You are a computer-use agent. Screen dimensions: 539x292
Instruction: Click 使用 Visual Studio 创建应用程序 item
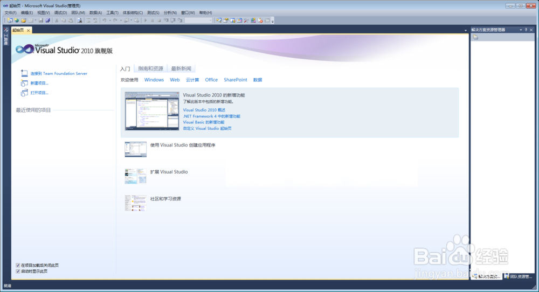tap(183, 145)
